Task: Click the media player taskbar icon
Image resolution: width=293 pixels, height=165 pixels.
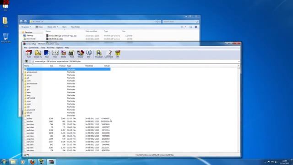Action: [22, 162]
